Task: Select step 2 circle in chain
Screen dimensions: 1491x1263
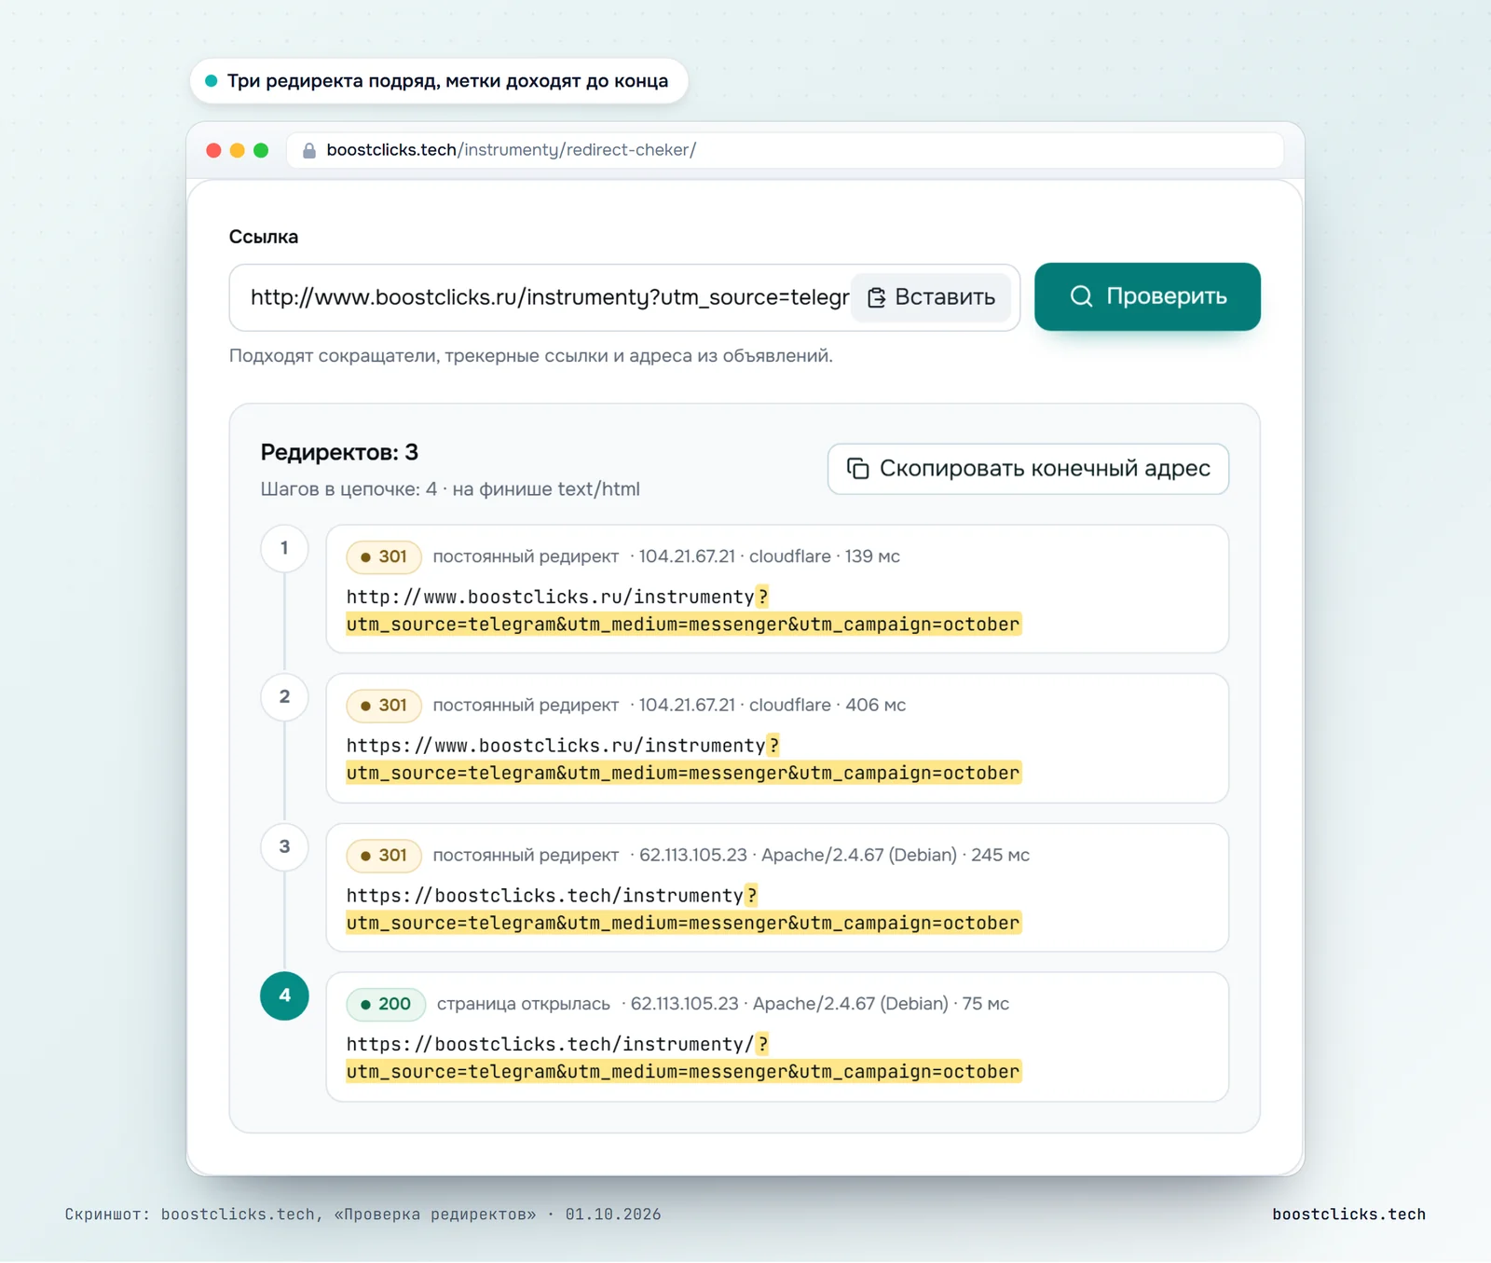Action: coord(284,697)
